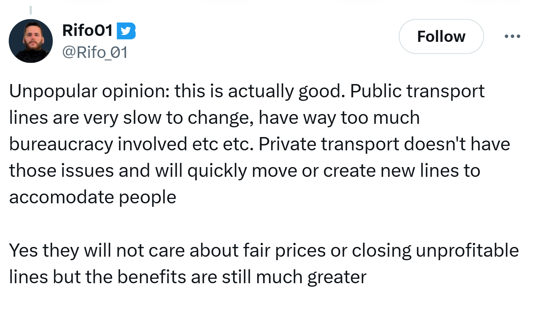The height and width of the screenshot is (309, 534).
Task: Click the thread connector line above avatar
Action: pyautogui.click(x=30, y=10)
